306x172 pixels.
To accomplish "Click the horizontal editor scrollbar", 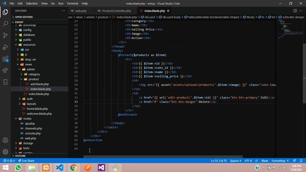I will [x=163, y=157].
